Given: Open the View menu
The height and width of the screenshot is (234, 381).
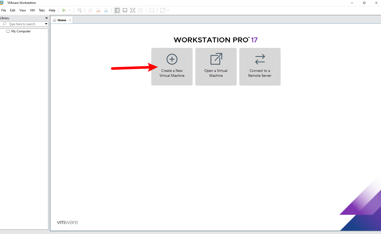Looking at the screenshot, I should click(23, 10).
